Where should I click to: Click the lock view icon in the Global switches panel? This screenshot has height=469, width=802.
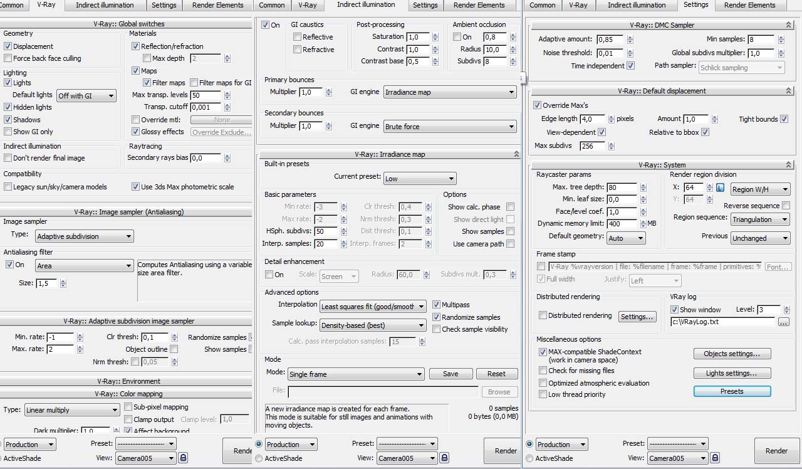click(183, 458)
